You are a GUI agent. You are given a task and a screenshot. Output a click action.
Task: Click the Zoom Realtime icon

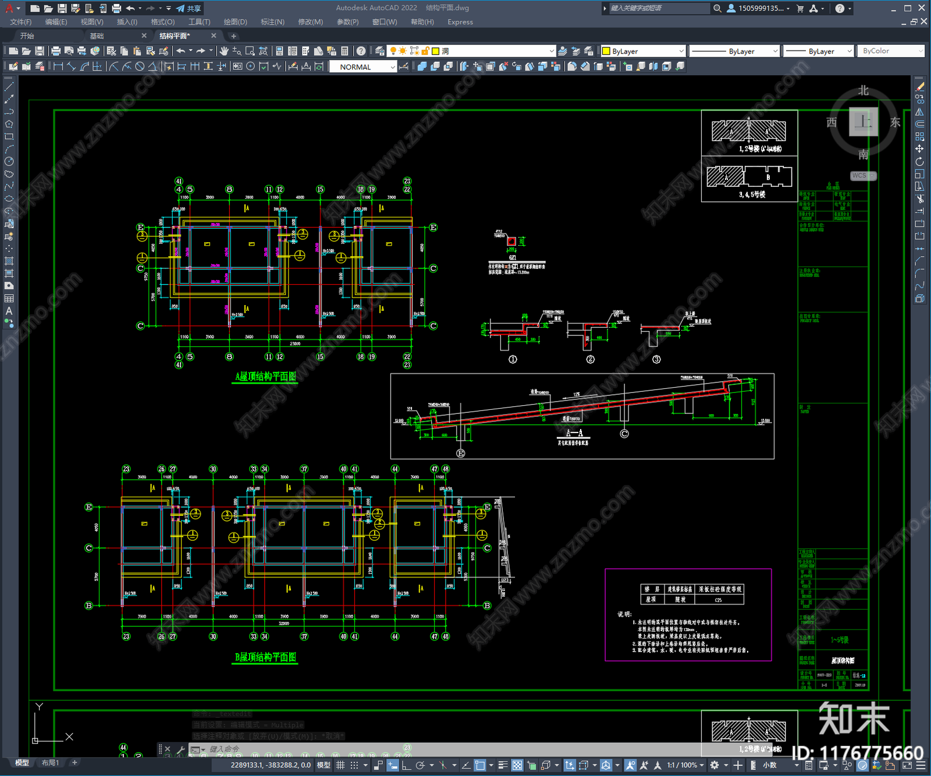(x=237, y=51)
